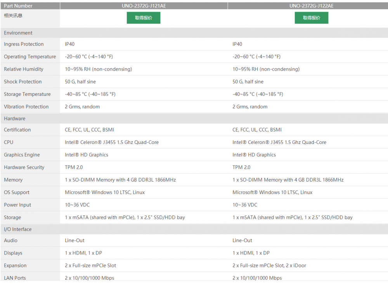Click the Relative Humidity label
The width and height of the screenshot is (388, 284).
click(x=24, y=69)
